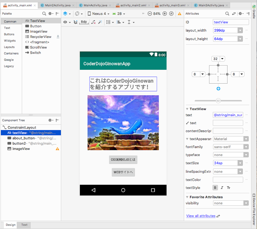Collapse the TextView attributes section
257x229 pixels.
point(187,109)
